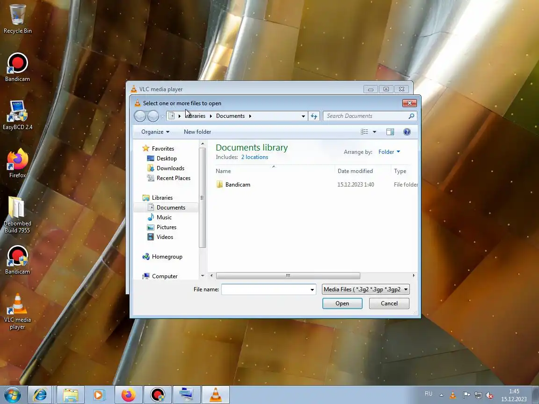The height and width of the screenshot is (404, 539).
Task: Open the EasyBCD 2.4 desktop shortcut
Action: 17,115
